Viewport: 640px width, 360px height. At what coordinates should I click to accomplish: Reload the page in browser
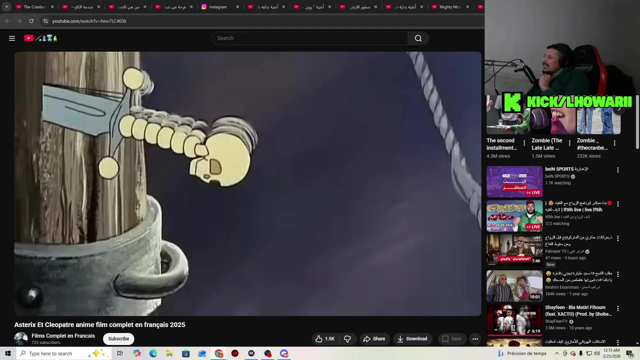31,21
